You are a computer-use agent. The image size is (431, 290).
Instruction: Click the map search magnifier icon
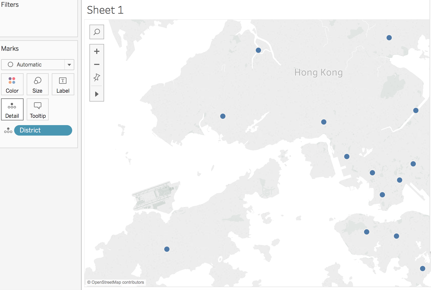tap(97, 32)
